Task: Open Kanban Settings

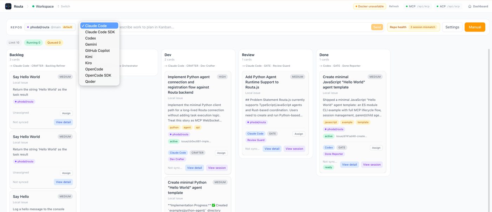Action: pos(452,27)
